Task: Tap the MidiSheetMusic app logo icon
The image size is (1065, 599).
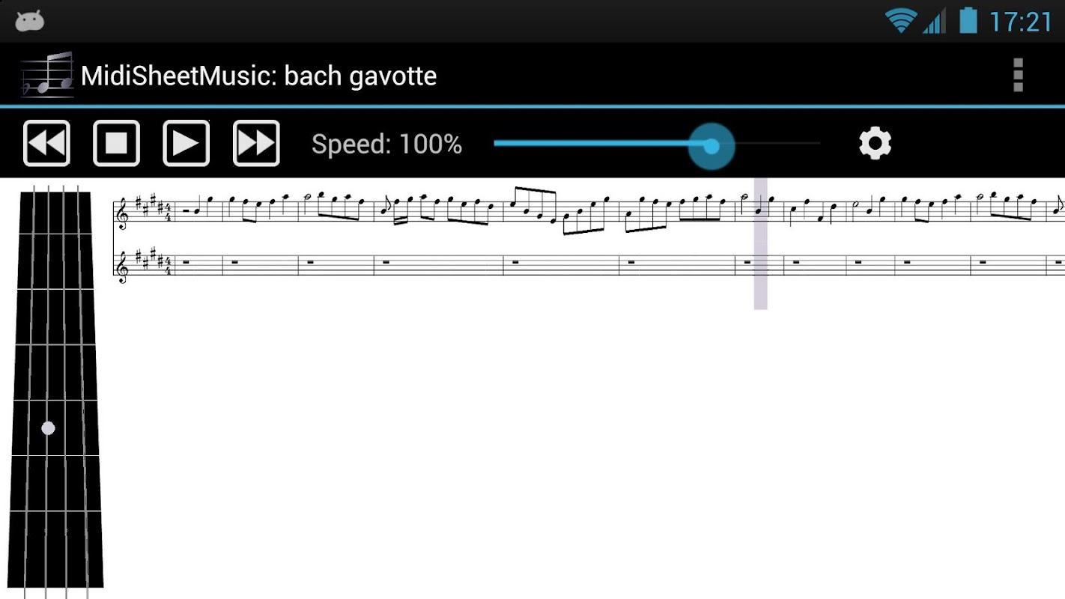Action: [x=47, y=75]
